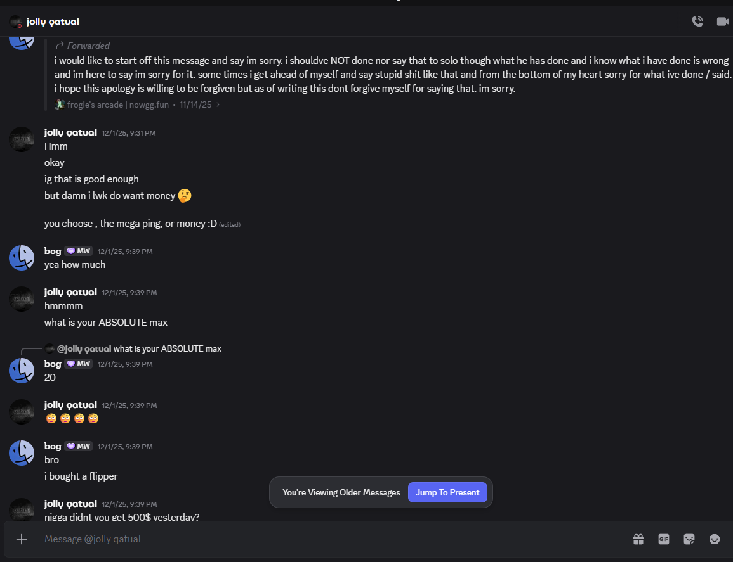Image resolution: width=733 pixels, height=562 pixels.
Task: Start a video call
Action: click(722, 22)
